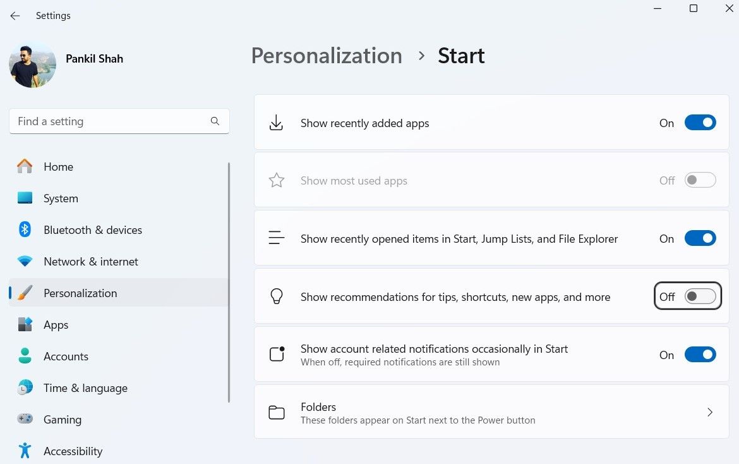This screenshot has height=464, width=739.
Task: Toggle off Show recently added apps
Action: (x=700, y=122)
